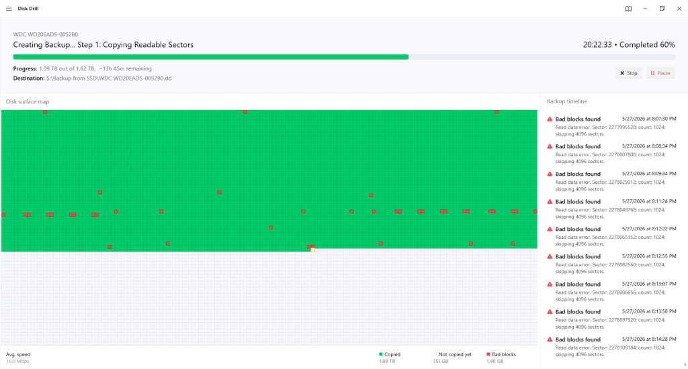688x369 pixels.
Task: Click warning icon for 8:12:55 PM entry
Action: pos(550,256)
